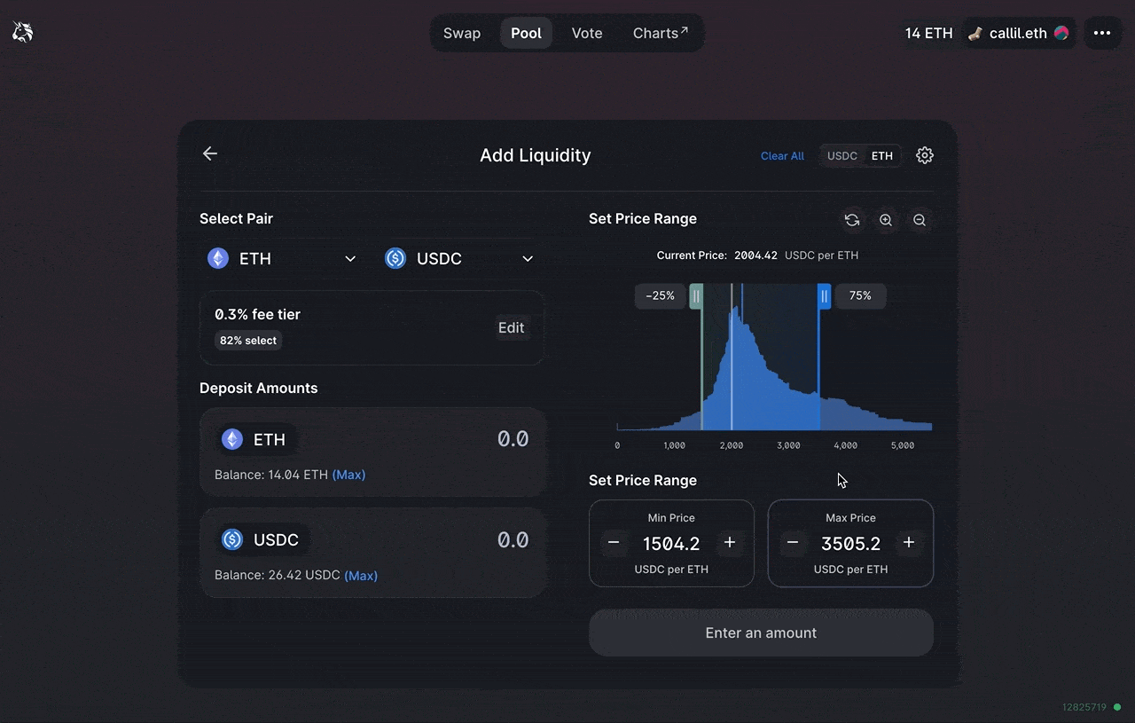Zoom in on the liquidity chart
Viewport: 1135px width, 723px height.
886,220
